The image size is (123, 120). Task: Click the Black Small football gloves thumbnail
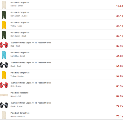[x=4, y=65]
